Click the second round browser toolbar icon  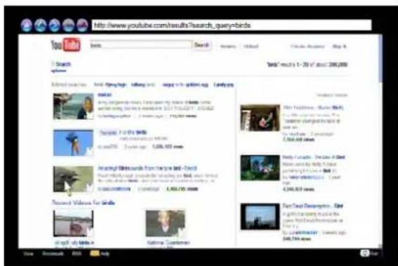(41, 25)
